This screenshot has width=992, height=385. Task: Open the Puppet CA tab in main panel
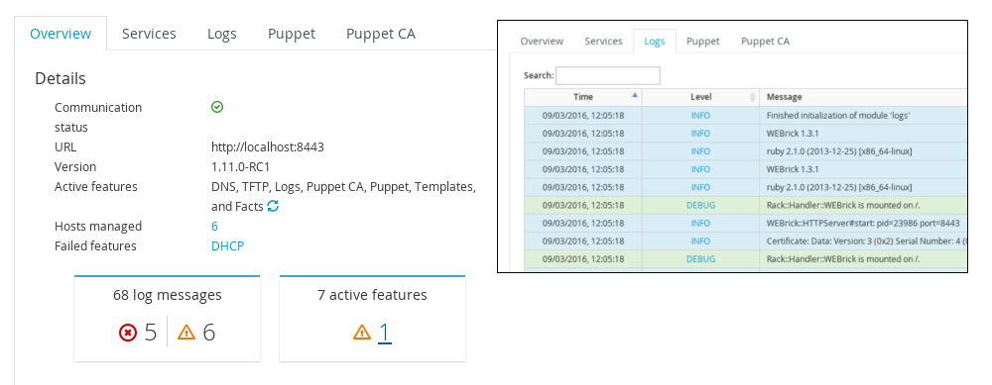point(381,34)
